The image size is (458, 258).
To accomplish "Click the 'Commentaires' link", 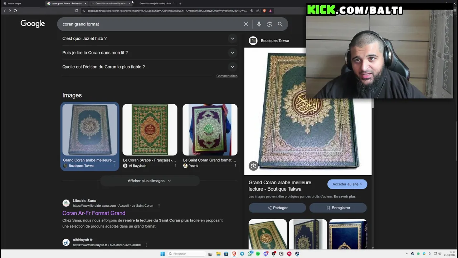I will (227, 76).
